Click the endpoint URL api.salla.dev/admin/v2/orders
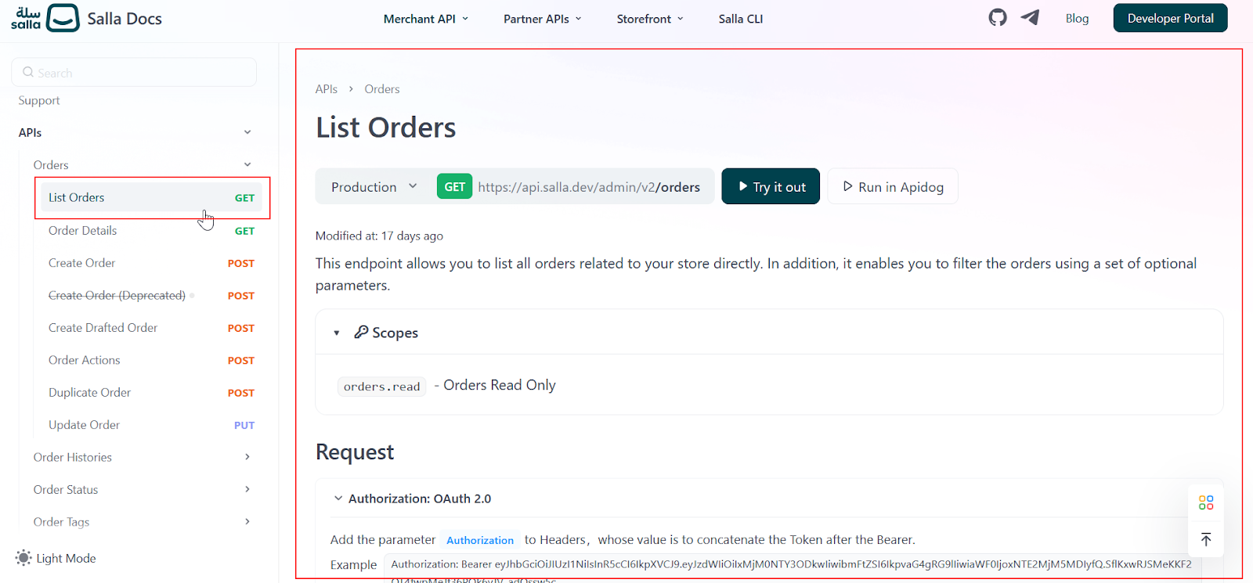 click(x=589, y=187)
